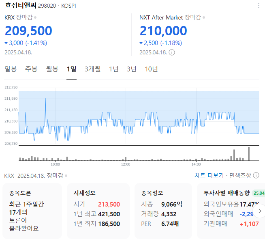Select the 1일 chart tab
This screenshot has width=265, height=239.
click(71, 69)
